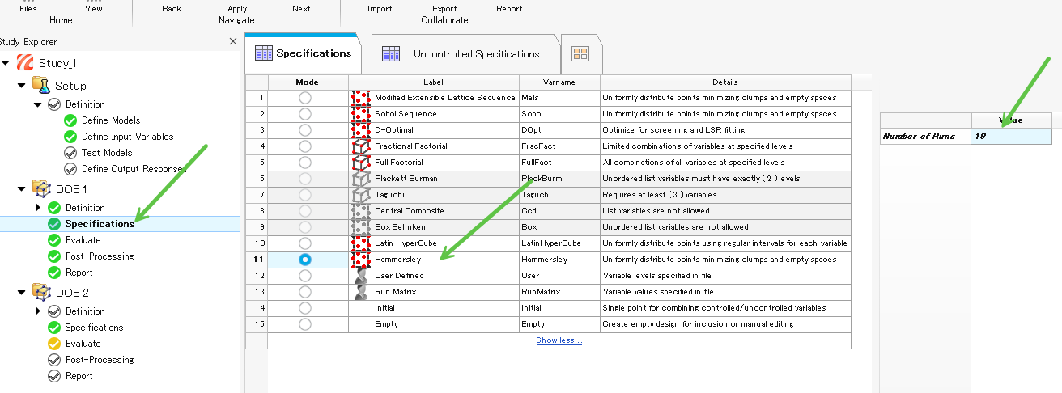Select DOE 2 Report tree item
1062x393 pixels.
coord(79,376)
